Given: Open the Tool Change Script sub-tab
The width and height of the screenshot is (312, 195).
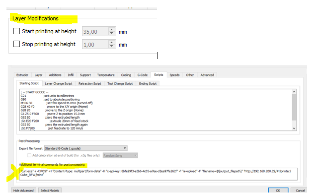Looking at the screenshot, I should (x=120, y=84).
